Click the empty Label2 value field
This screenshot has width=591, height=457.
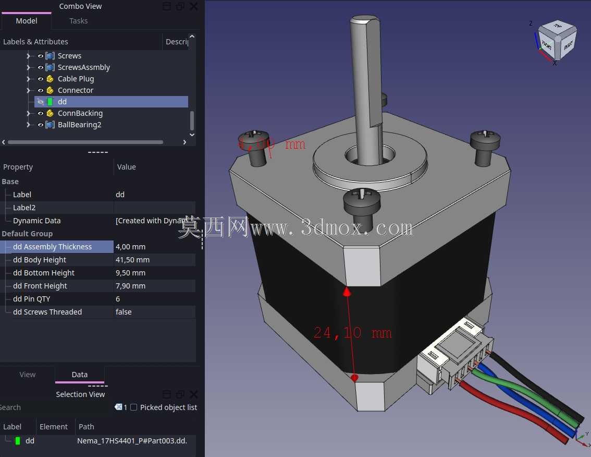(155, 208)
